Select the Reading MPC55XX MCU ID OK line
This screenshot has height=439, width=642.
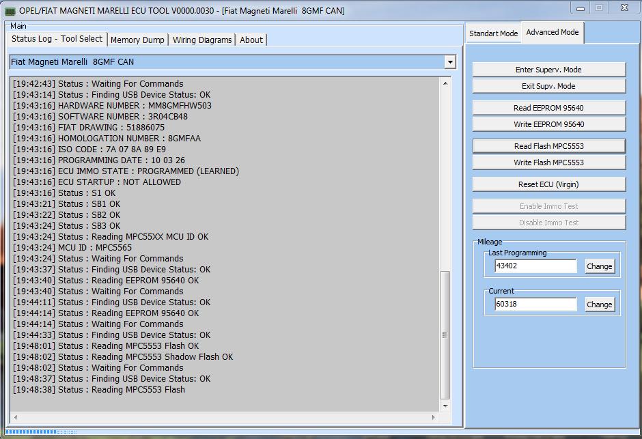[x=111, y=237]
